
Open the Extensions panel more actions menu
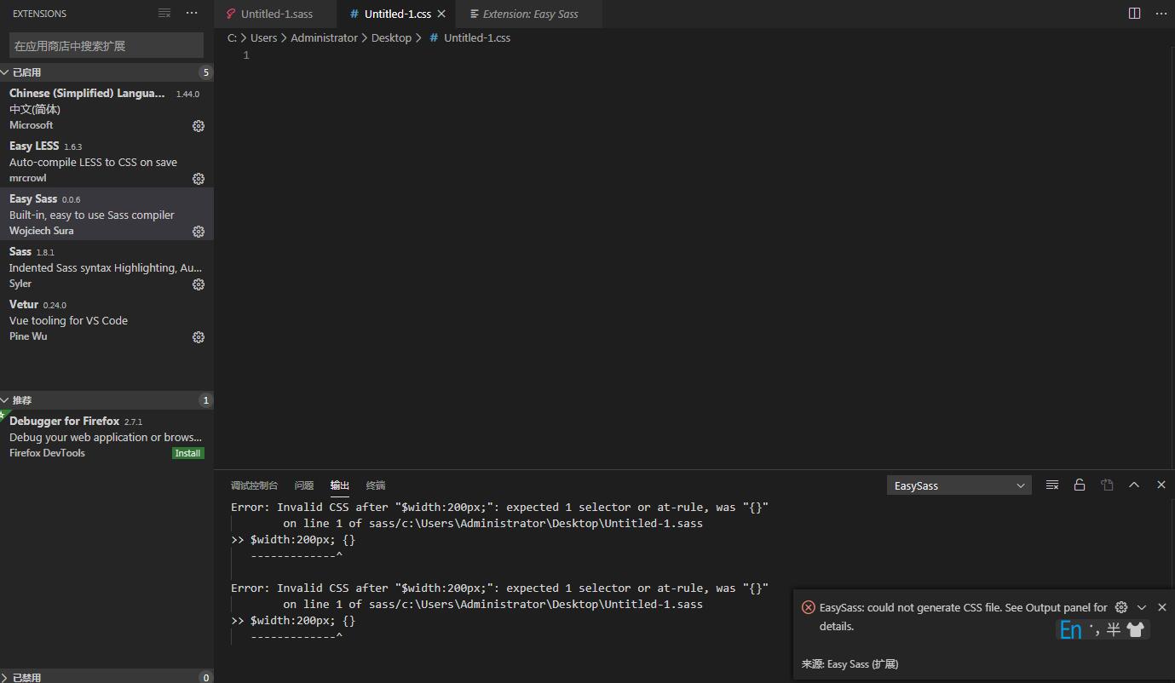coord(192,14)
